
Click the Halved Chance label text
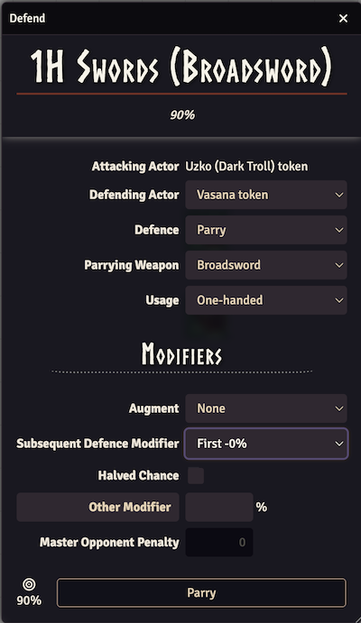[138, 476]
